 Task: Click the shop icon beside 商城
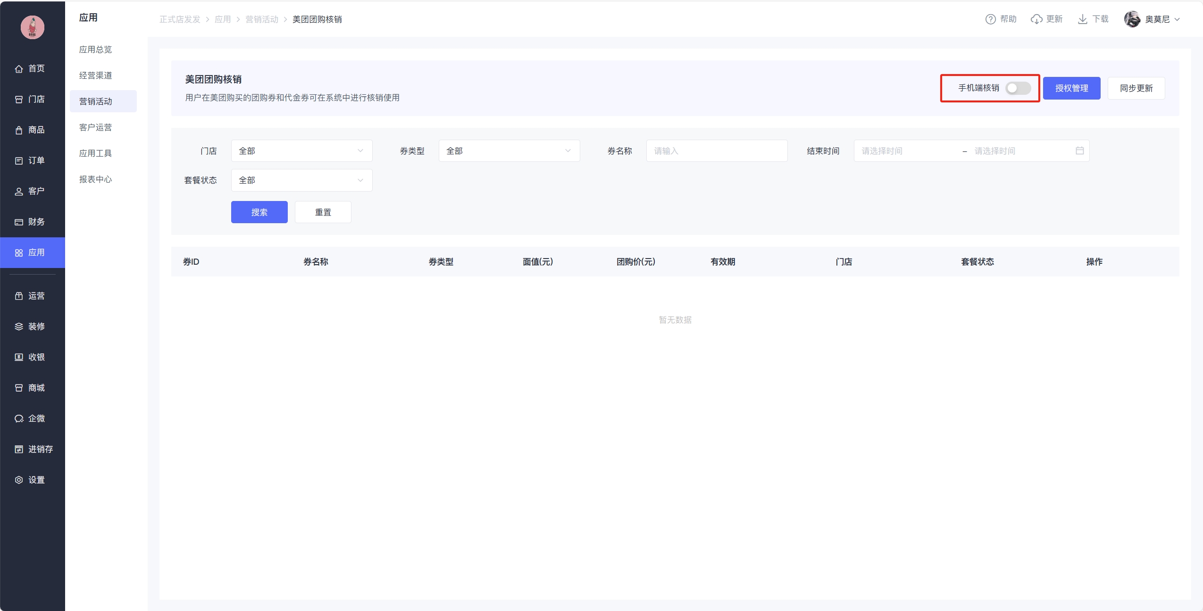(x=19, y=388)
